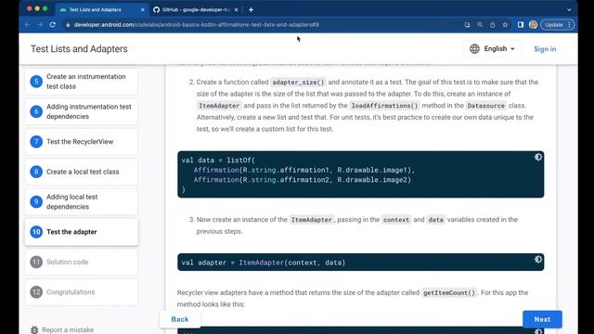
Task: Click the adapter_size() inline code
Action: click(x=299, y=83)
